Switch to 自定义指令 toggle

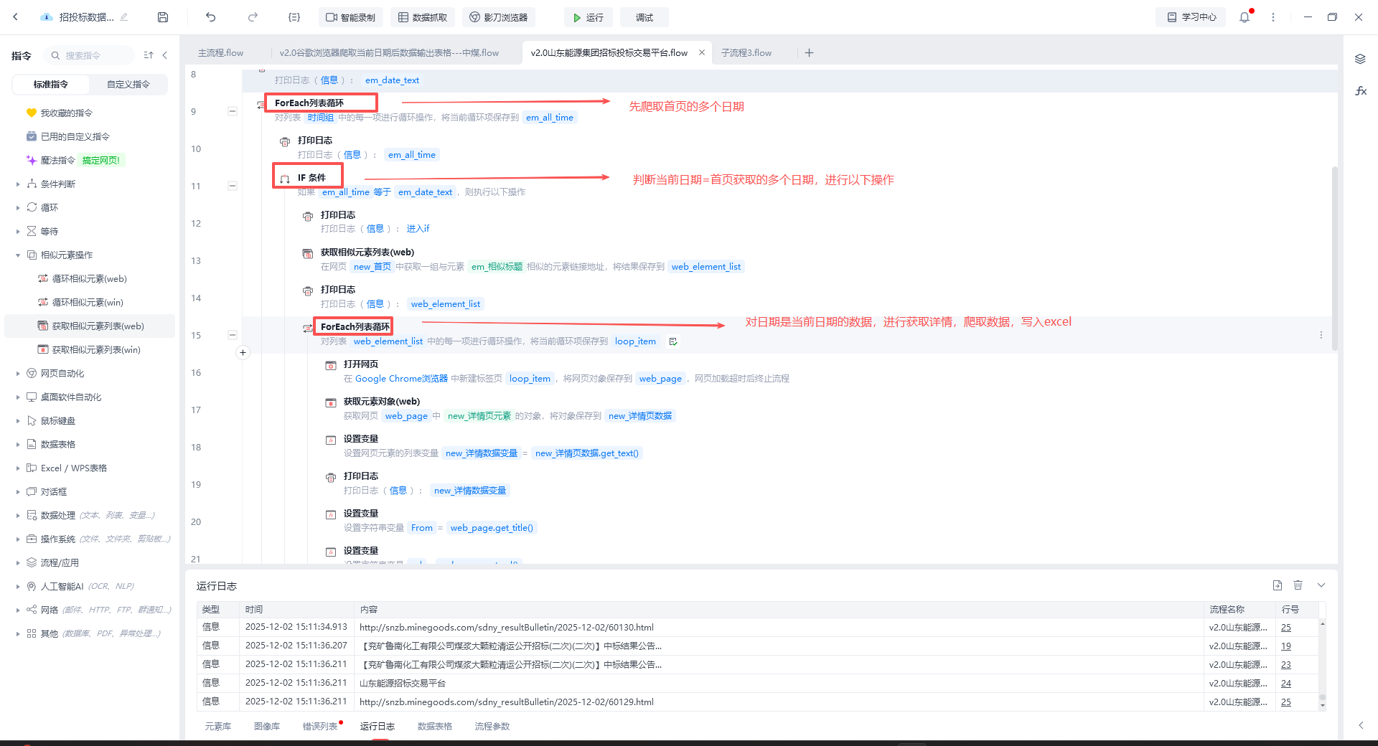click(128, 84)
